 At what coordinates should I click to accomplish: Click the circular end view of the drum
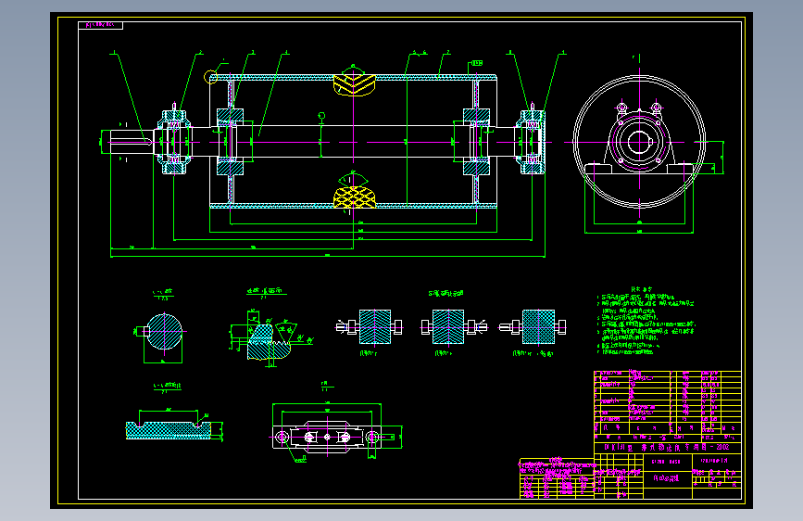[640, 142]
